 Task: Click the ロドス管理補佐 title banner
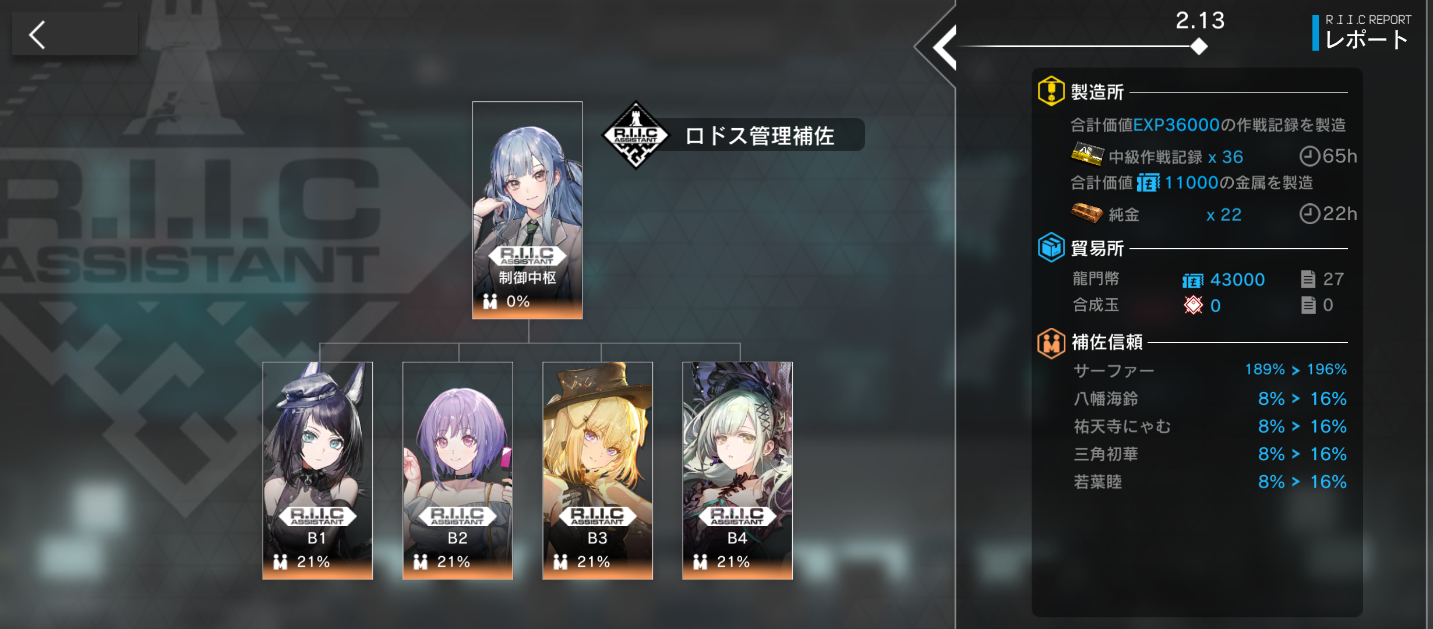tap(760, 136)
